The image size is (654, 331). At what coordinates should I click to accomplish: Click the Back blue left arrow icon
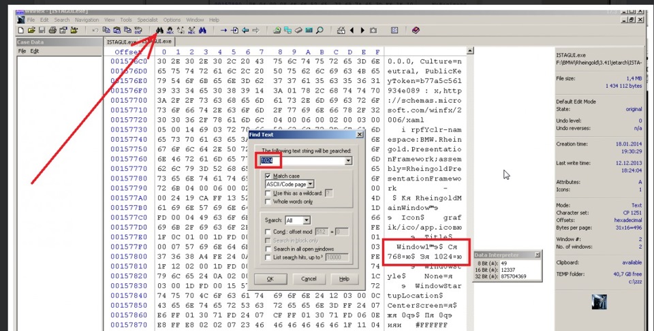[245, 31]
